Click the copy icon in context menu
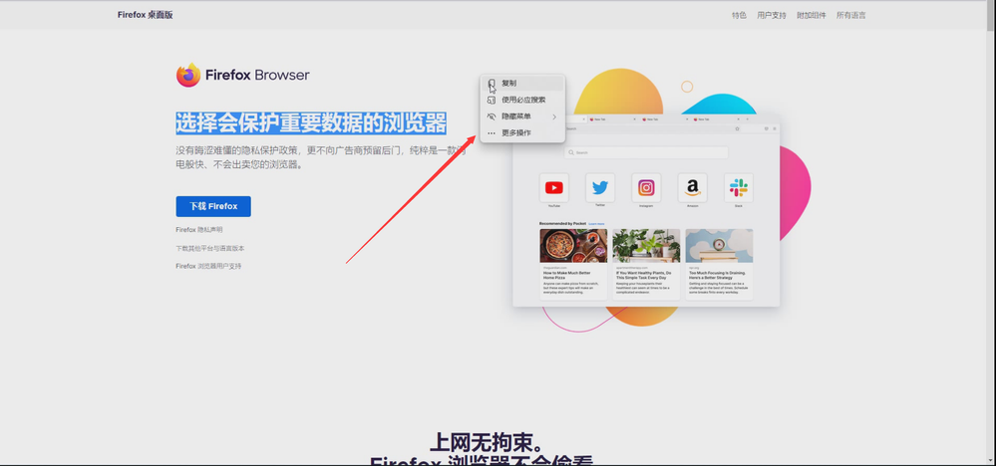Image resolution: width=996 pixels, height=466 pixels. coord(492,84)
